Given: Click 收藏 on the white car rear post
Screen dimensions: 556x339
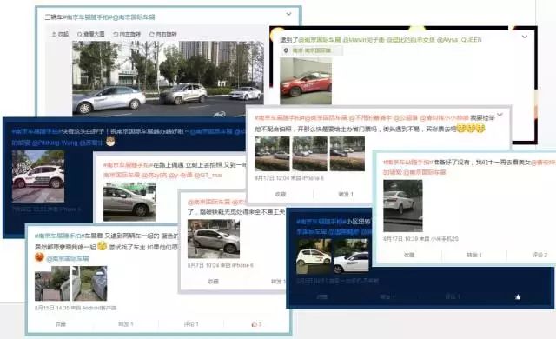Looking at the screenshot, I should 409,255.
